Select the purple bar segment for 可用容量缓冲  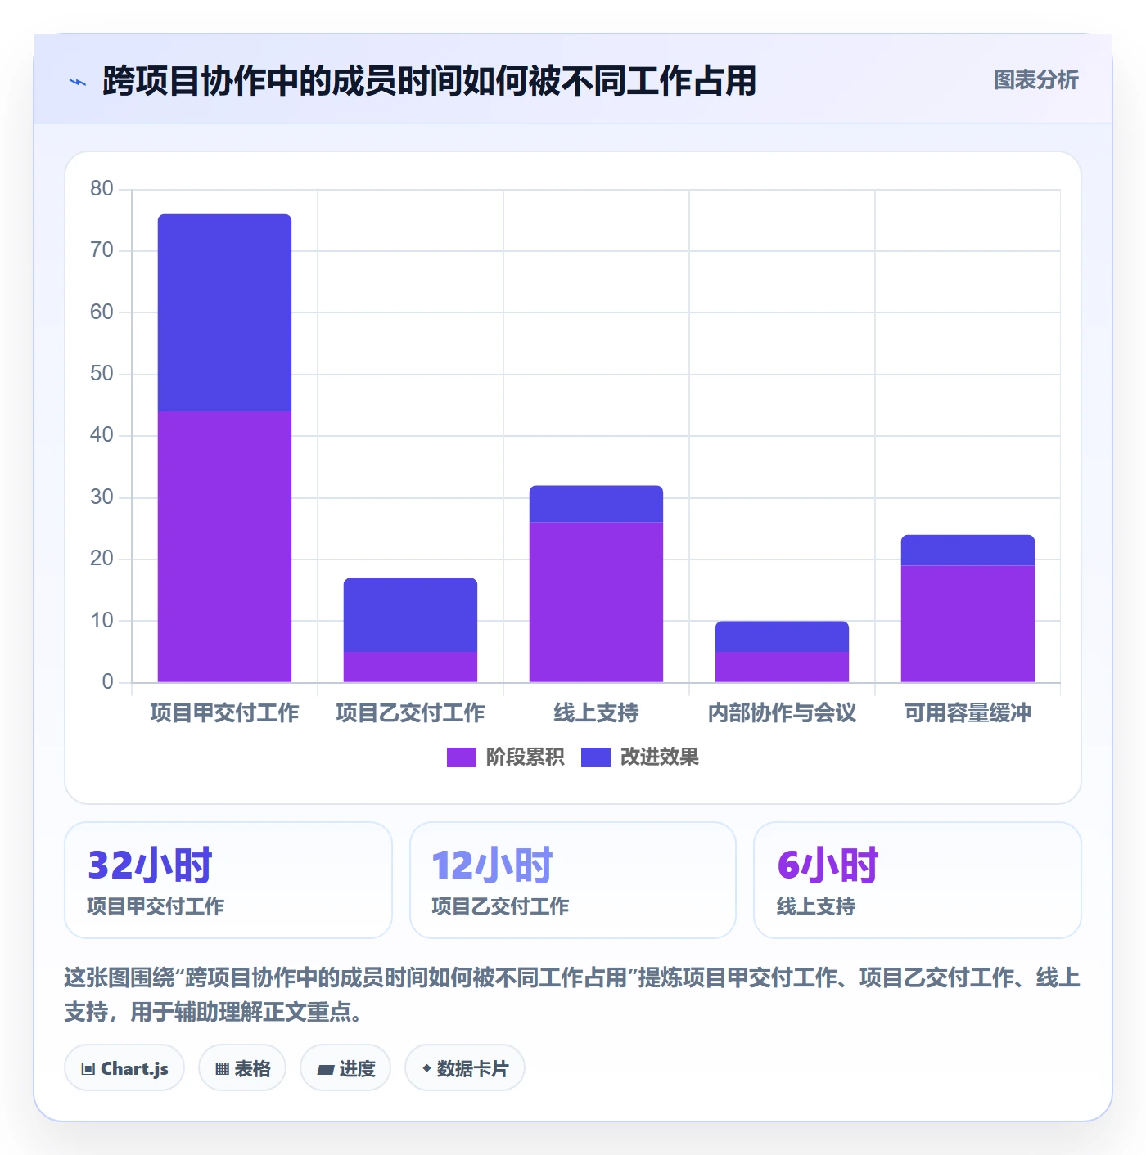pyautogui.click(x=968, y=624)
